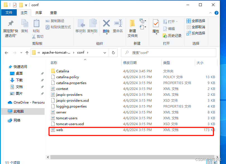Open Downloads (下载) in sidebar
Viewport: 226px width, 164px height.
16,80
